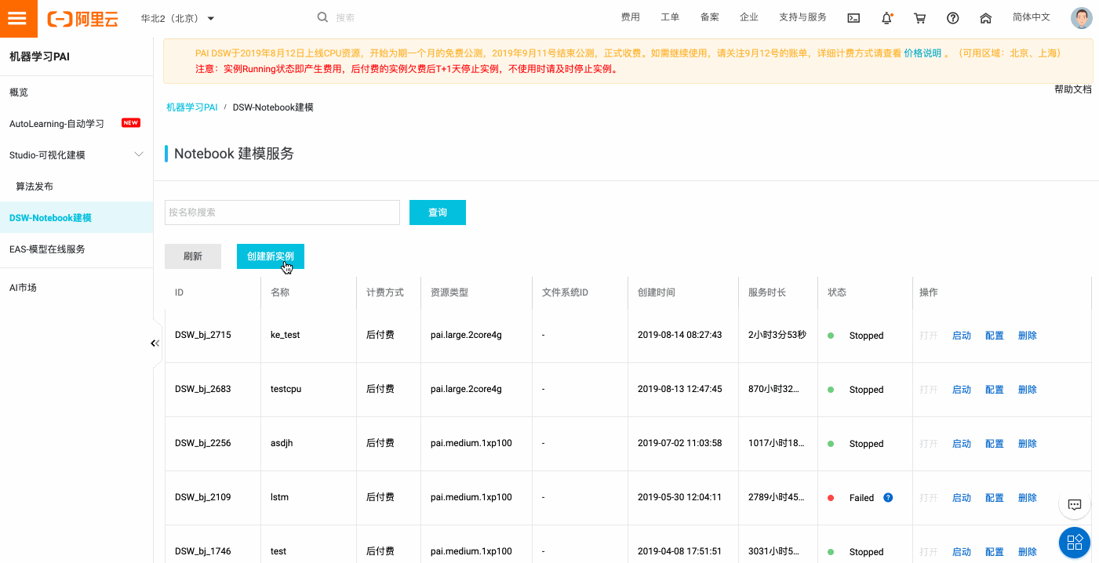Click the 创建时间 column header
1099x563 pixels.
[657, 292]
